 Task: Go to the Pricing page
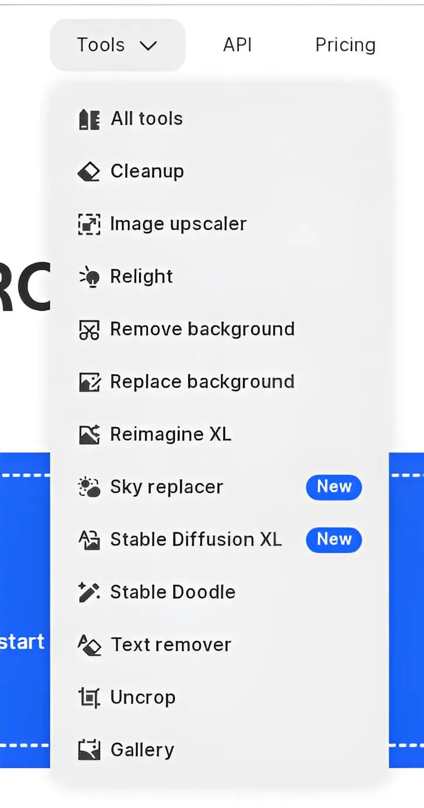pos(345,45)
